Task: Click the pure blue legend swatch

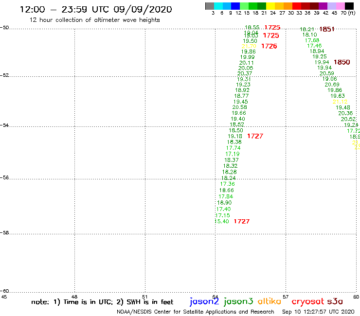Action: (235, 6)
